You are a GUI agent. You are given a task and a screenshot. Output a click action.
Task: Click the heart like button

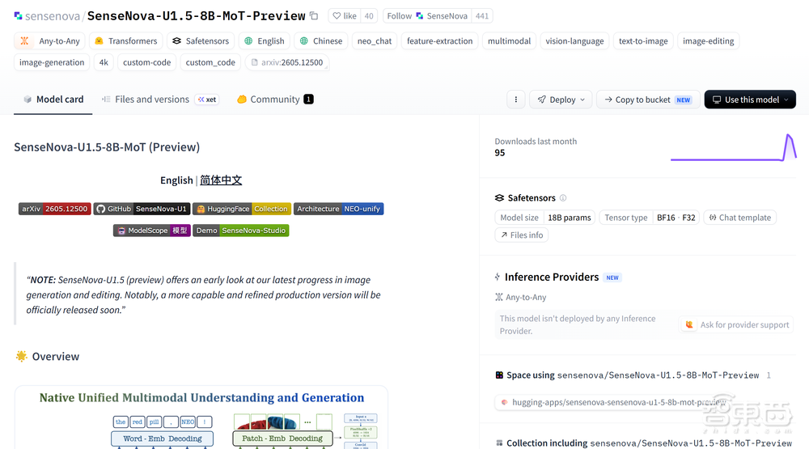(x=345, y=16)
